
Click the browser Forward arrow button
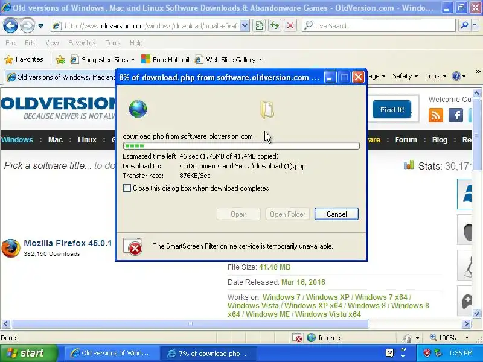tap(27, 26)
